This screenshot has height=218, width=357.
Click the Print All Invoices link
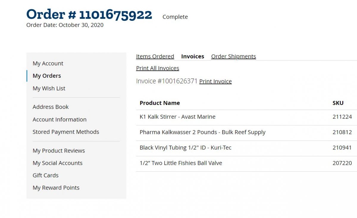point(157,68)
